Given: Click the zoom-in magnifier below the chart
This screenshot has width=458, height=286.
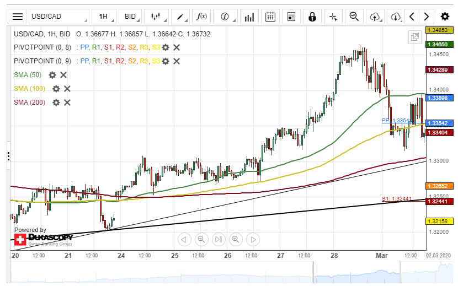Looking at the screenshot, I should point(236,239).
